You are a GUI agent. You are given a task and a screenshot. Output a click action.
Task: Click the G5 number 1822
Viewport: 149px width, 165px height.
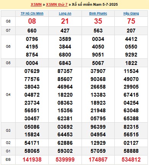[131, 63]
